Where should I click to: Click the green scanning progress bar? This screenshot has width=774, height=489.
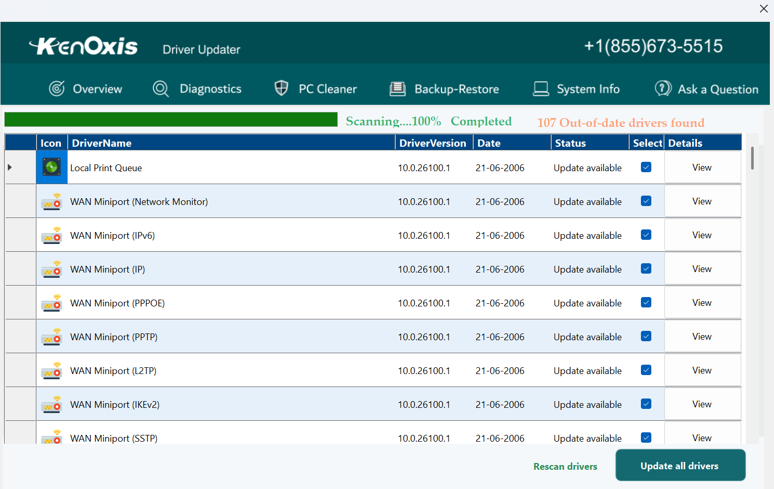170,119
